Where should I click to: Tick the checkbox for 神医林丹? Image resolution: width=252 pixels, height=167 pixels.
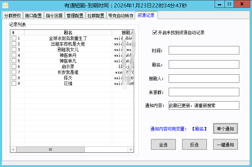pyautogui.click(x=14, y=55)
